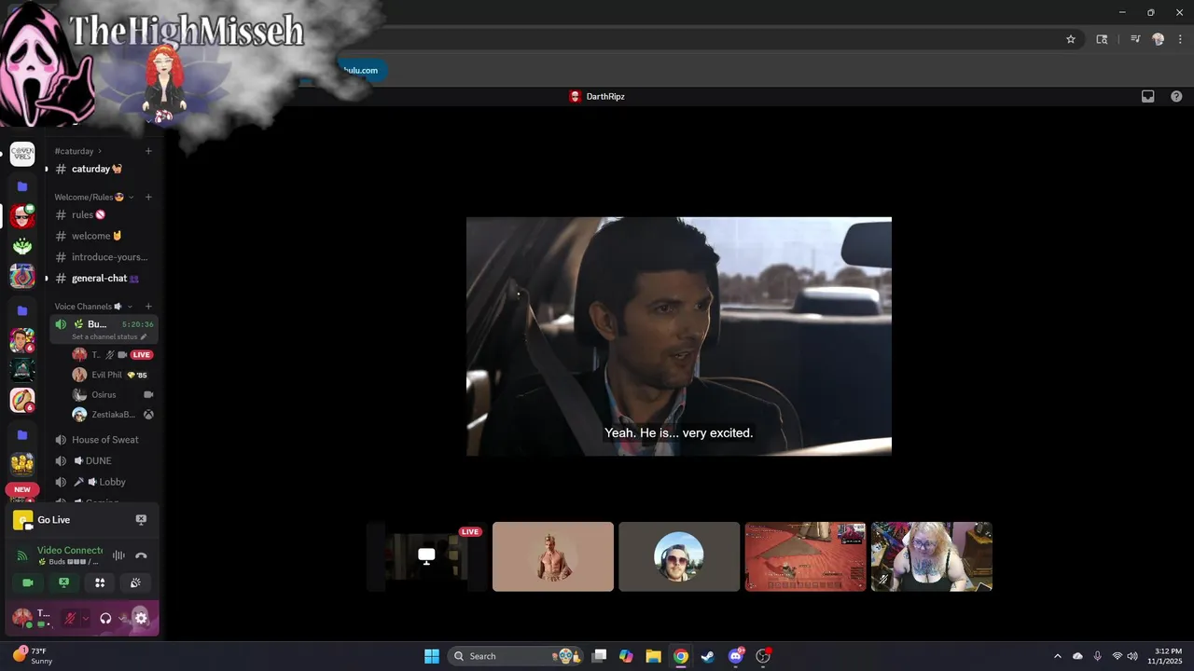Open the gold coins server icon

(22, 463)
